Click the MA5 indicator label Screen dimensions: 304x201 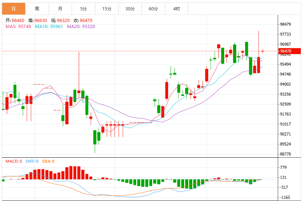tap(18, 27)
